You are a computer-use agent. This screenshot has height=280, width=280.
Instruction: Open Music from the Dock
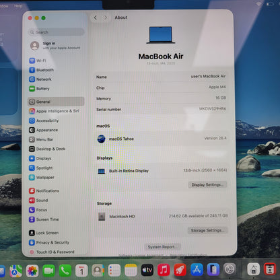click(x=164, y=270)
